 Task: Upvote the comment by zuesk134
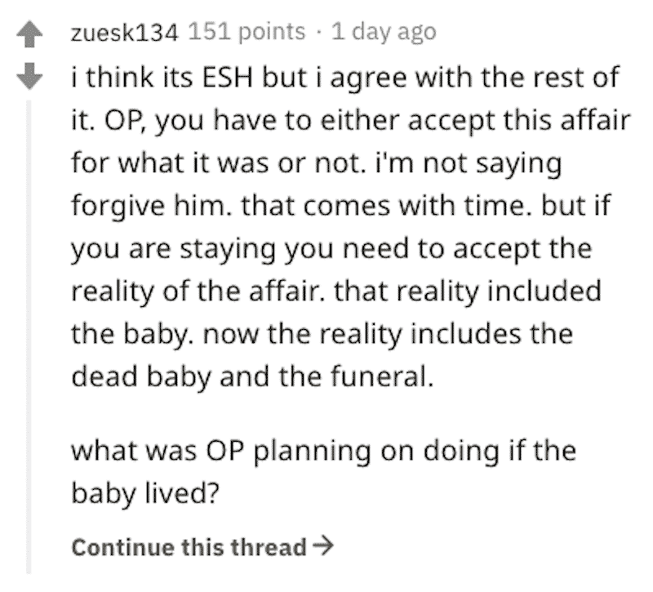(x=29, y=34)
